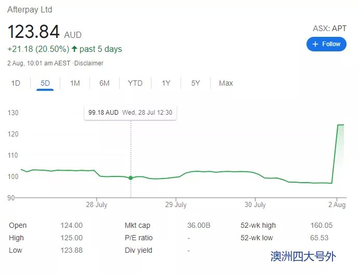Click the Open value 124.00
Viewport: 358px width, 274px height.
coord(71,225)
